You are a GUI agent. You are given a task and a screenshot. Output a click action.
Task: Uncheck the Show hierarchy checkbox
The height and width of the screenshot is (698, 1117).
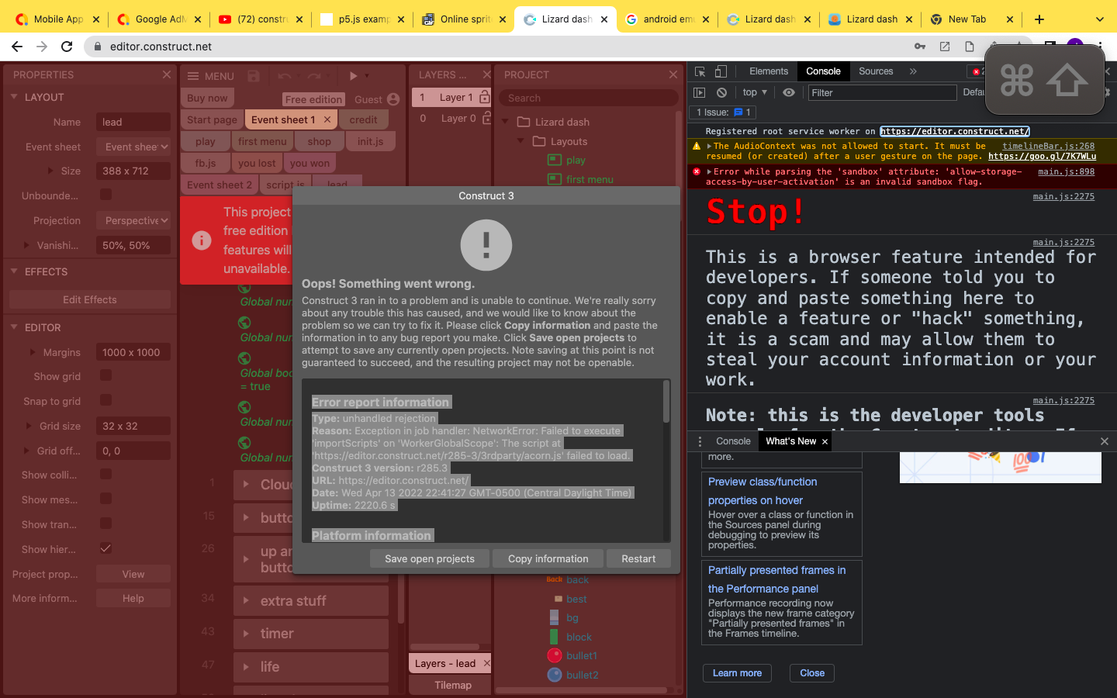[106, 548]
